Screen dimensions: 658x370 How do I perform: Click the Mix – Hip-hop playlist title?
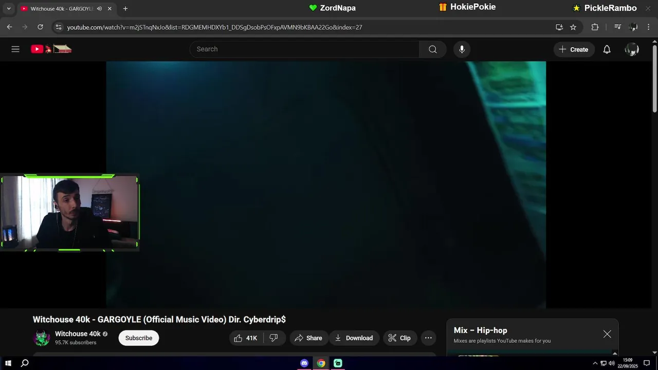tap(480, 330)
